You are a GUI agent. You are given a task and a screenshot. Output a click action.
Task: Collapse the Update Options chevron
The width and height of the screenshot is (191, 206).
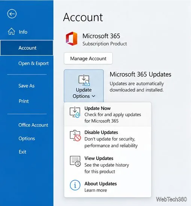pos(94,96)
